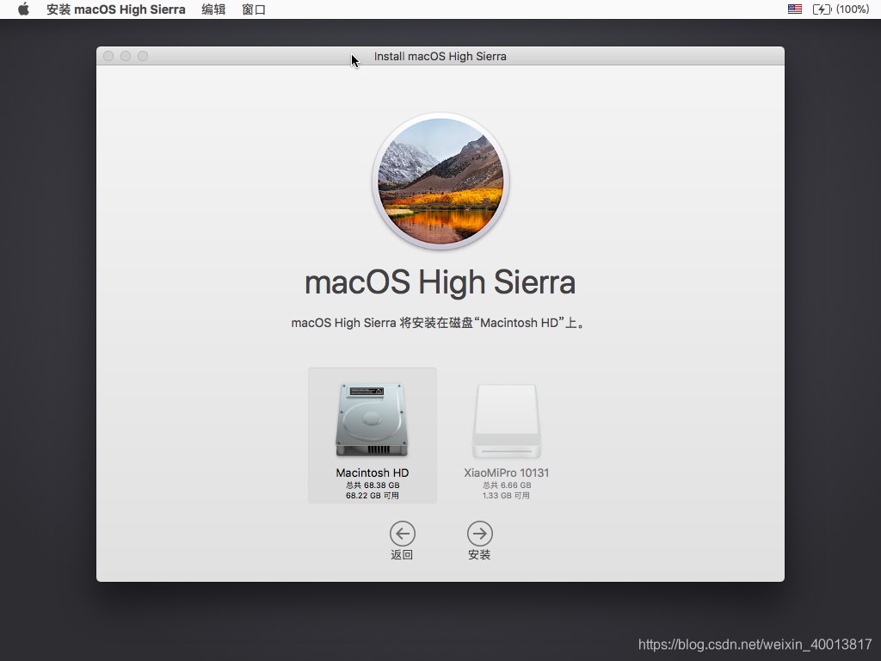Screen dimensions: 881x661
Task: Select the Macintosh HD disk icon
Action: tap(372, 419)
